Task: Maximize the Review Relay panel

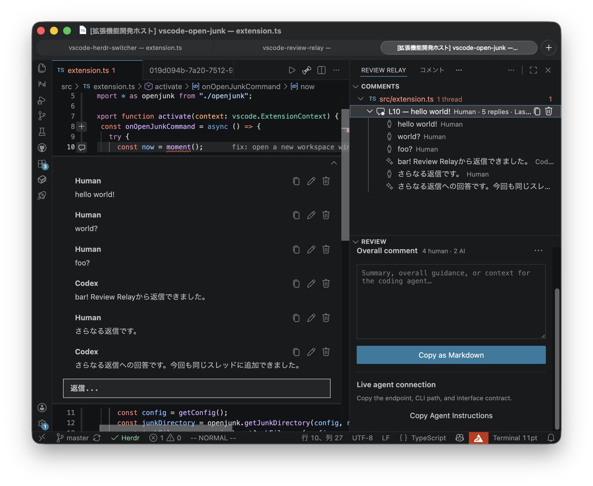Action: pyautogui.click(x=533, y=70)
